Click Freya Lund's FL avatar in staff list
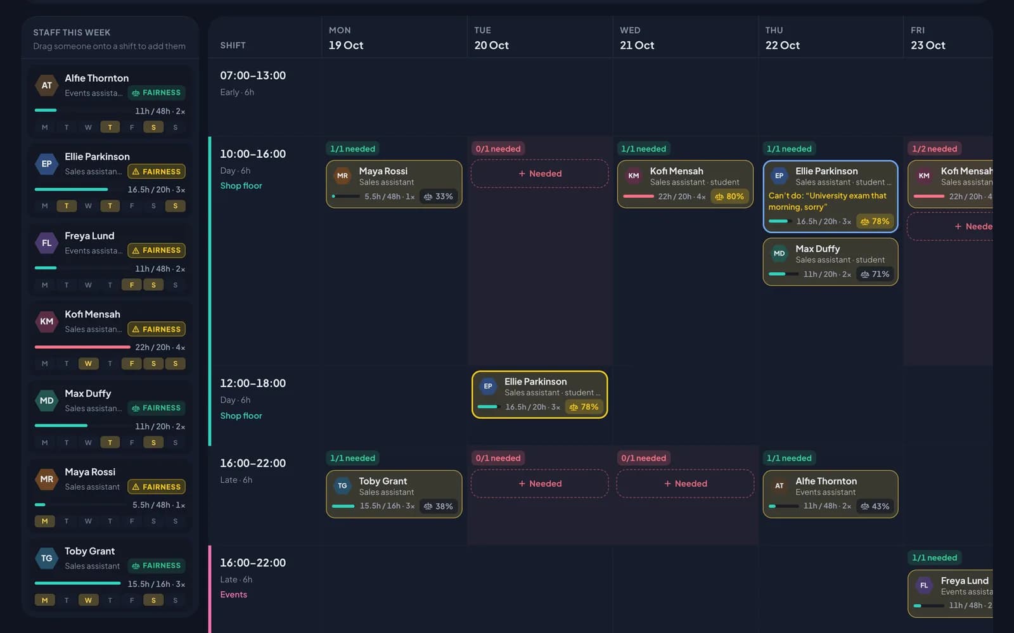 [x=47, y=243]
